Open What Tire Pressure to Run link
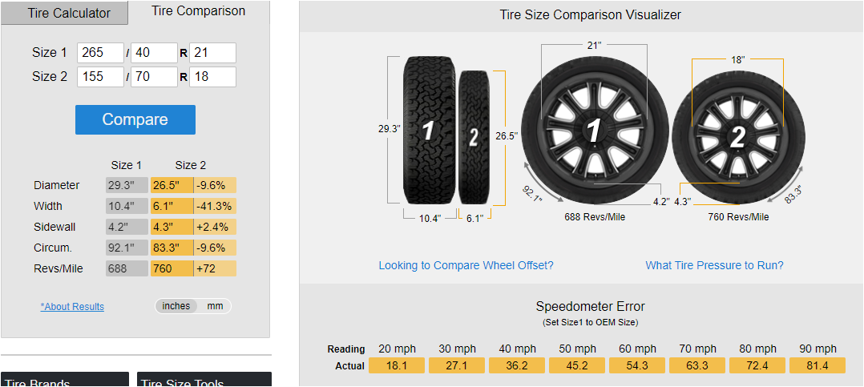This screenshot has height=387, width=864. click(714, 265)
